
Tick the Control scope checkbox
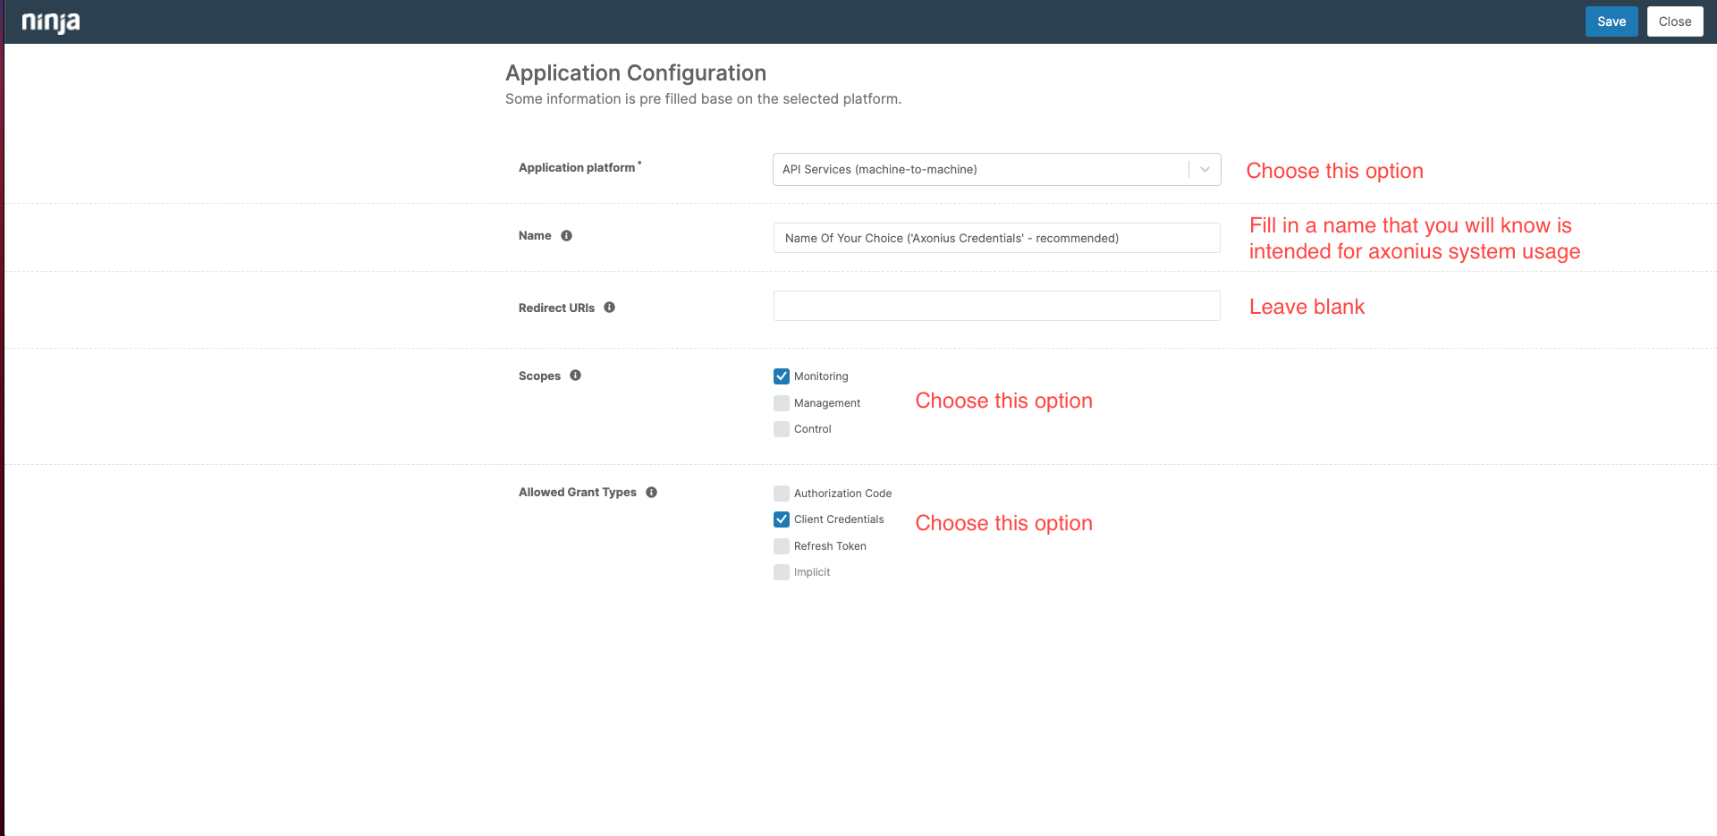[782, 429]
